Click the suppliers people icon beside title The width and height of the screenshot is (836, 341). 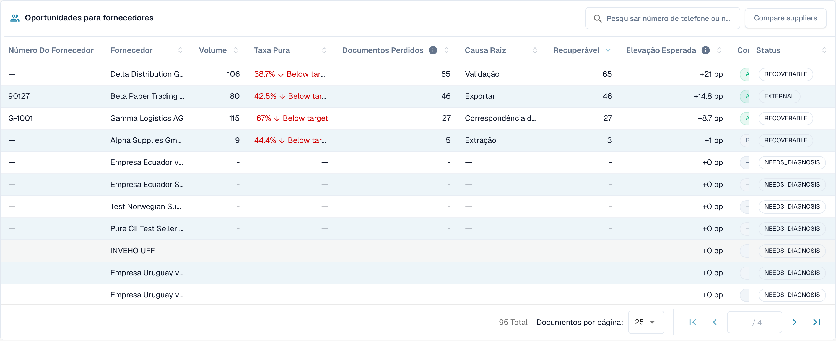(15, 18)
